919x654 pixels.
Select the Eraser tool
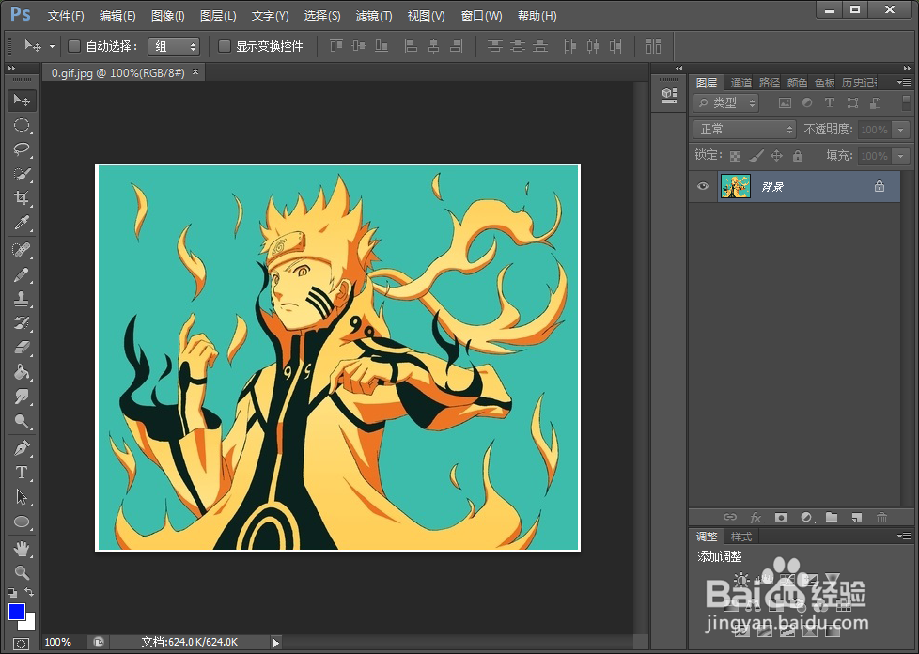[22, 348]
